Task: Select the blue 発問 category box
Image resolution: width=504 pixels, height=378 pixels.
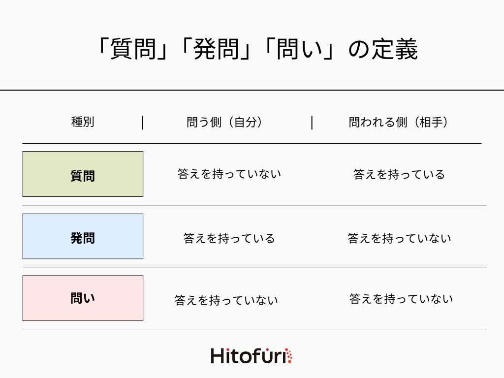Action: 83,236
